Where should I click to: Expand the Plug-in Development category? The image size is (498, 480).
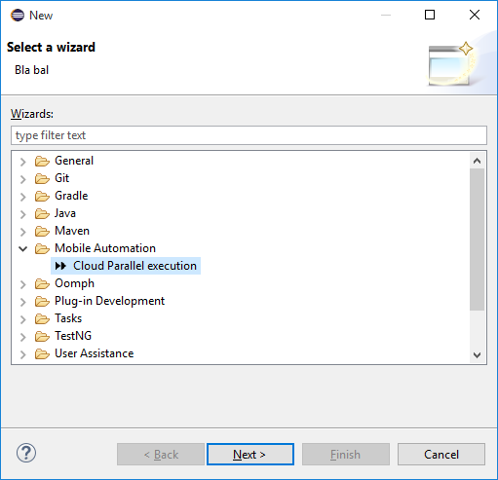[x=22, y=302]
